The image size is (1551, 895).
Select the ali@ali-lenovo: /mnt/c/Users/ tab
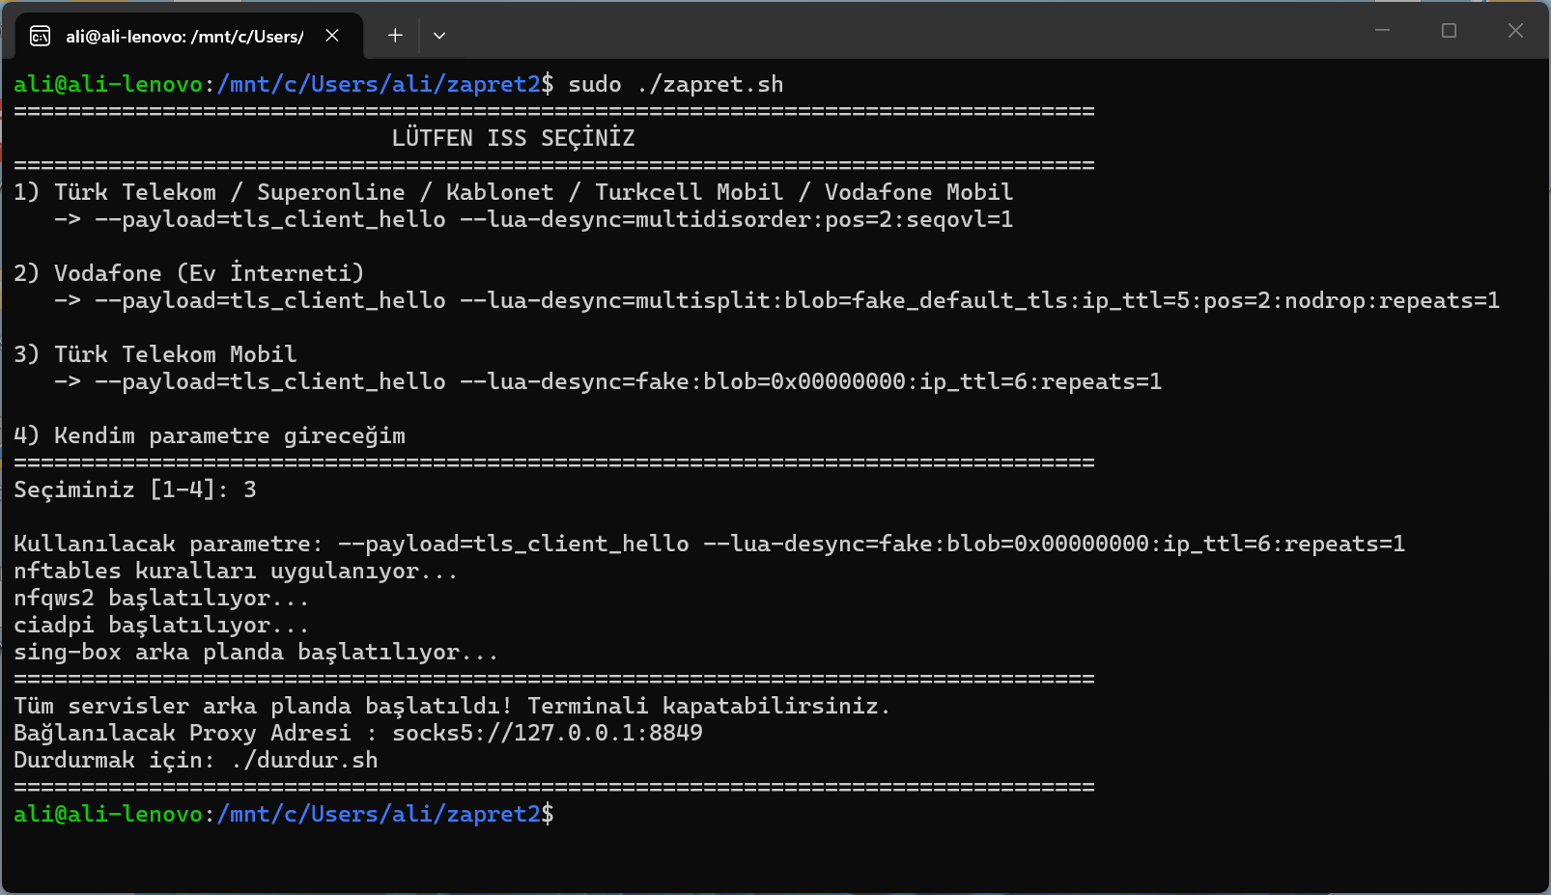coord(189,36)
